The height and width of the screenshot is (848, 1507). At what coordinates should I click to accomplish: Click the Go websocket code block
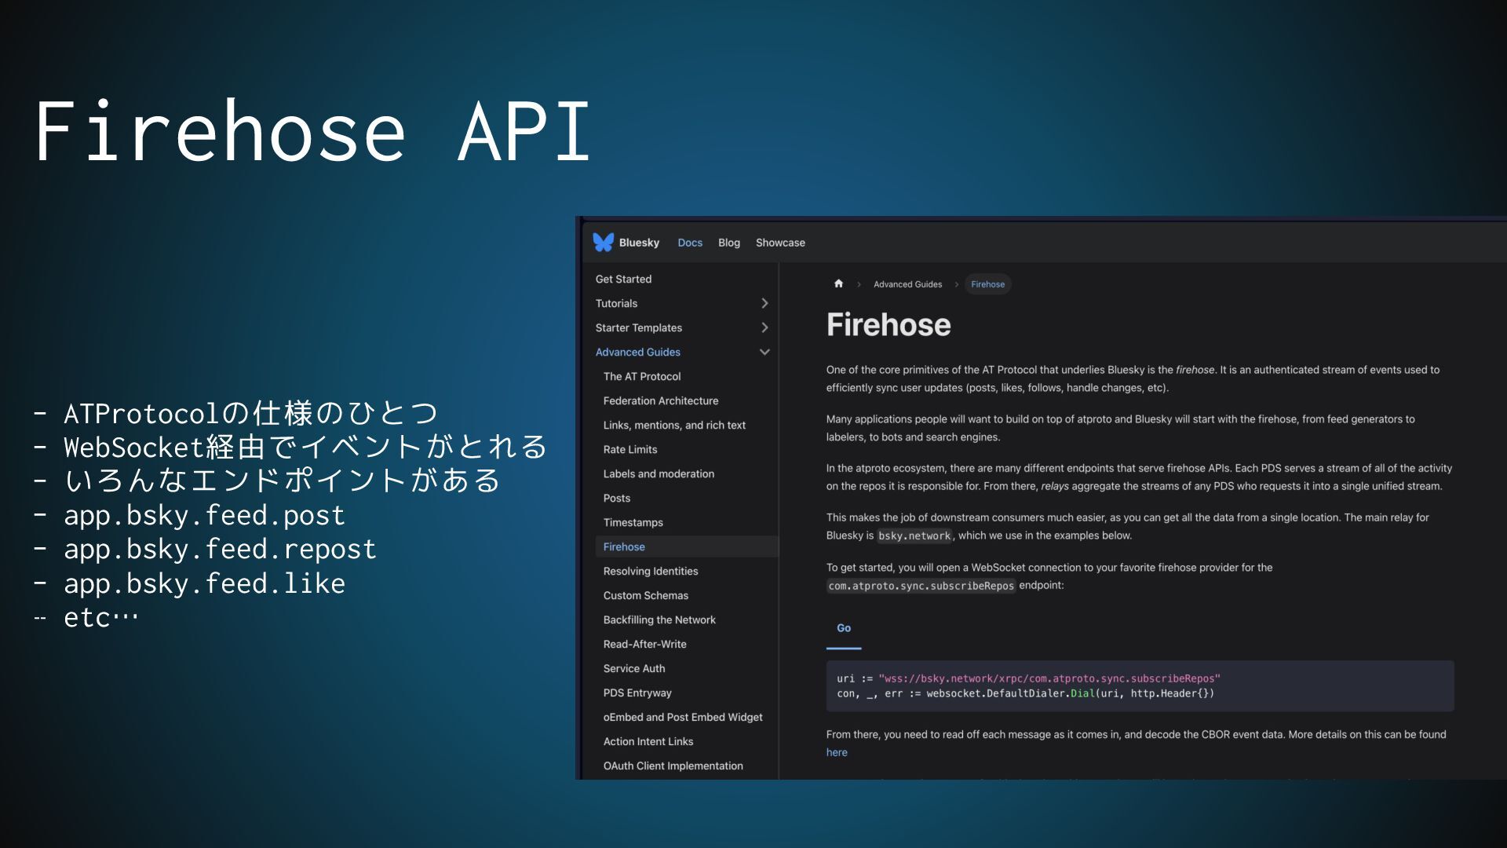point(1138,686)
